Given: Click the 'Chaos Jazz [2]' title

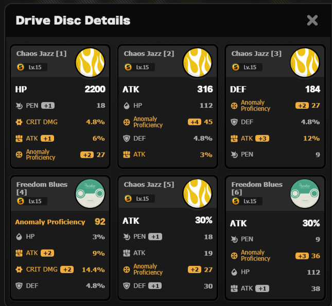Looking at the screenshot, I should click(149, 53).
